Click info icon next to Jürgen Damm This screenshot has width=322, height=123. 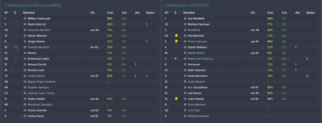(25, 42)
